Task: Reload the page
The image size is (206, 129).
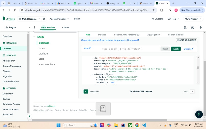Action: coord(15,10)
